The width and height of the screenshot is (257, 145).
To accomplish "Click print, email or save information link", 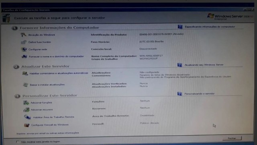I will 48,133.
